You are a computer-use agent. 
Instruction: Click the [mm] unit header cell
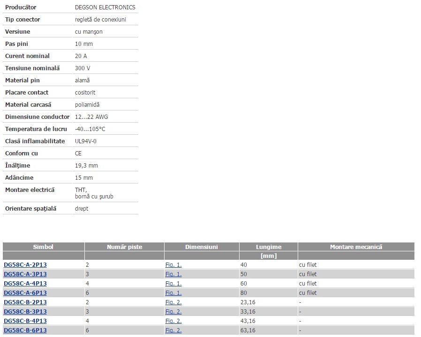click(x=269, y=256)
